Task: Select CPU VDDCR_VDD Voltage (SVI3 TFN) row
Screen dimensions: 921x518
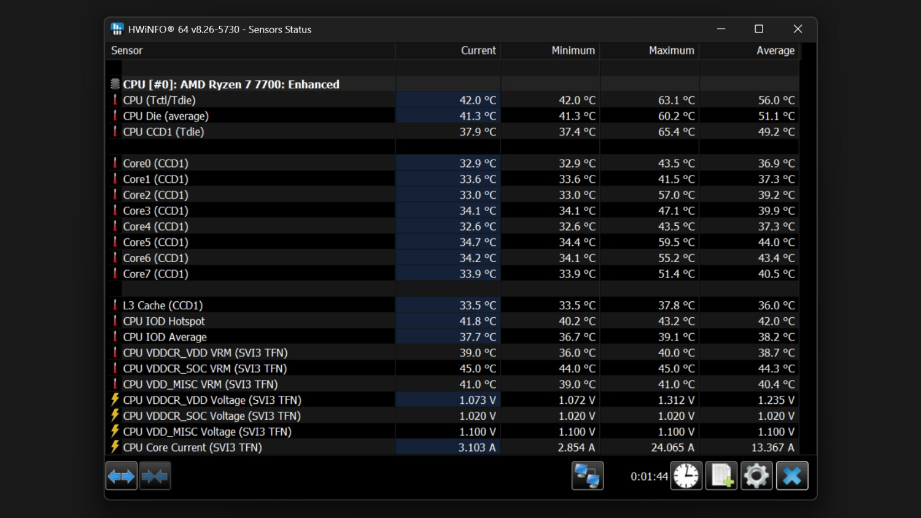Action: point(453,400)
